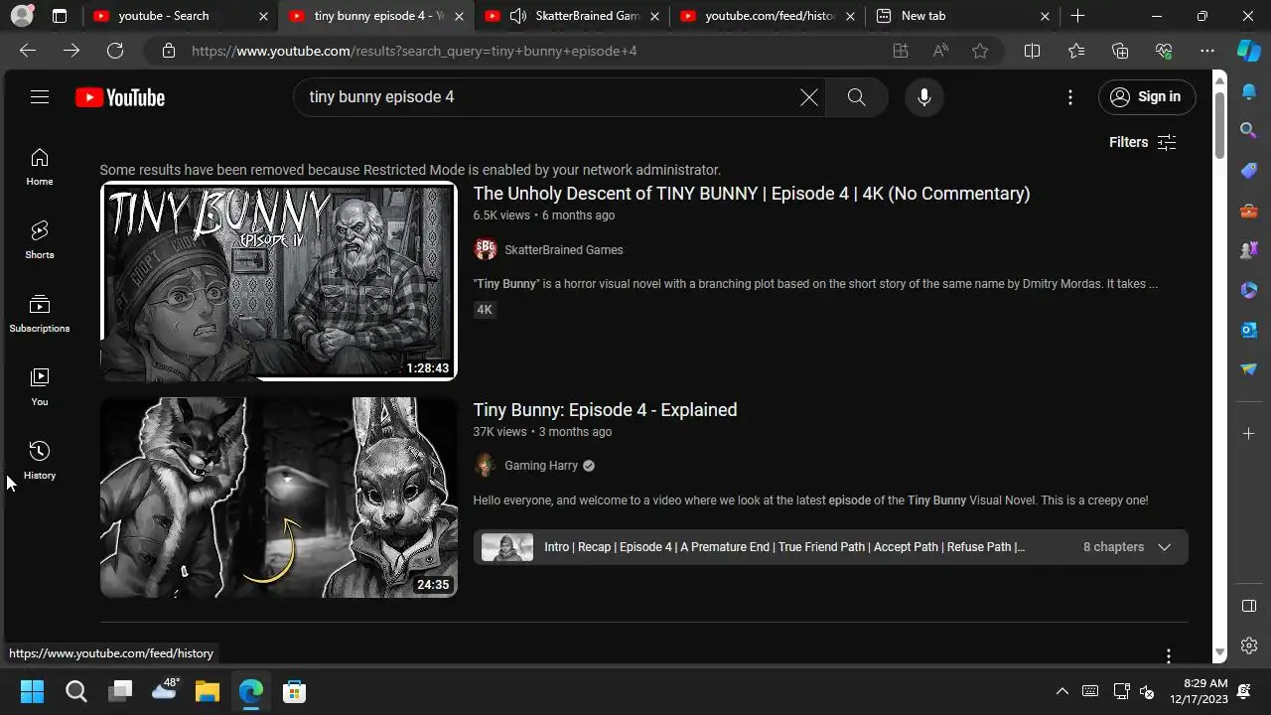This screenshot has width=1271, height=715.
Task: Open three-dot menu at results bottom
Action: pos(1169,655)
